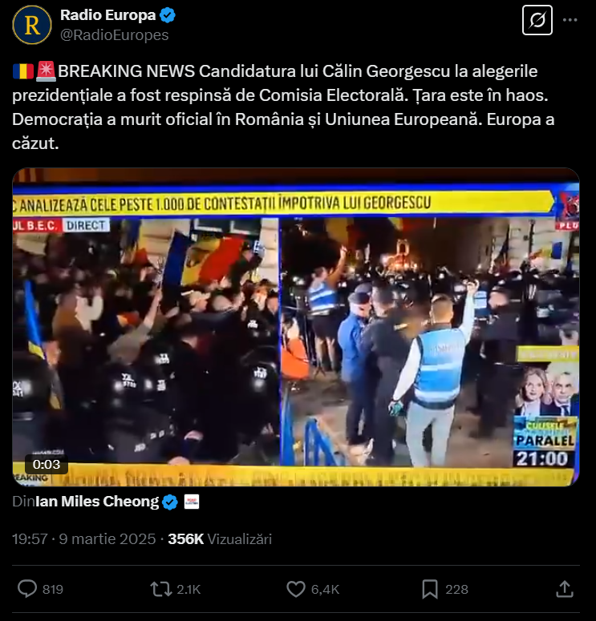Open Ian Miles Cheong's profile link
This screenshot has height=621, width=596.
(97, 502)
